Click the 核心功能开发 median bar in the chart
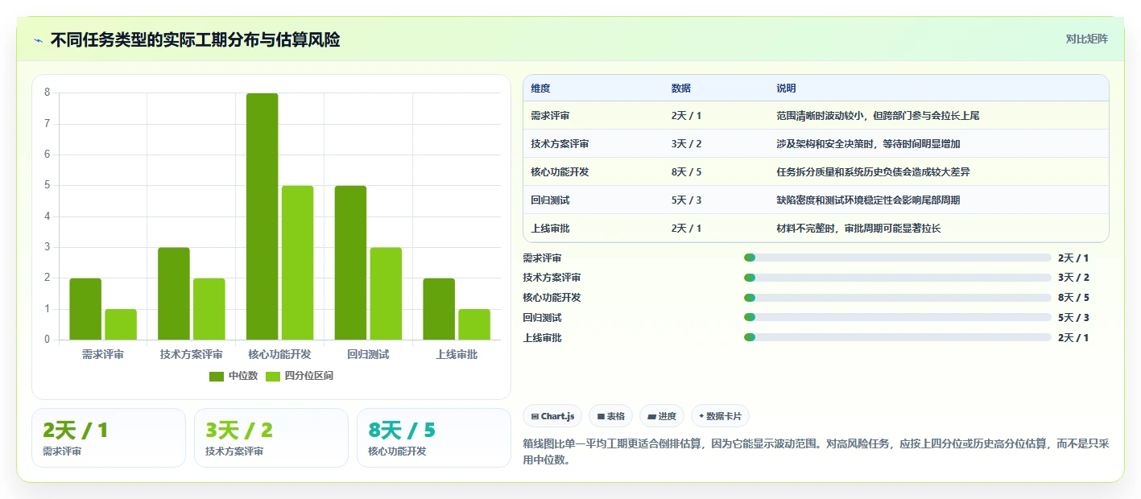Viewport: 1141px width, 499px height. tap(263, 217)
